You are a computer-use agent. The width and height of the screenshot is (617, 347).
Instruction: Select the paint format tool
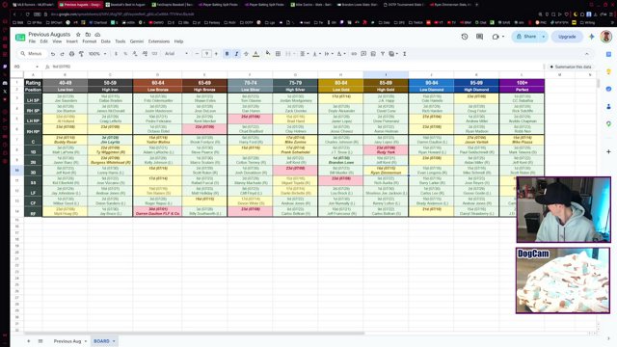pos(81,54)
